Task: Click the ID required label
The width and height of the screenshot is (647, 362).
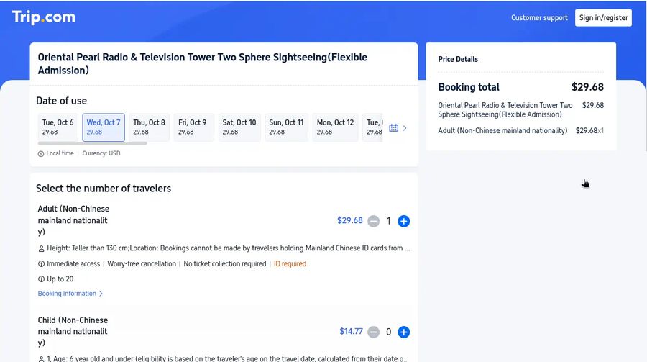Action: pos(290,263)
